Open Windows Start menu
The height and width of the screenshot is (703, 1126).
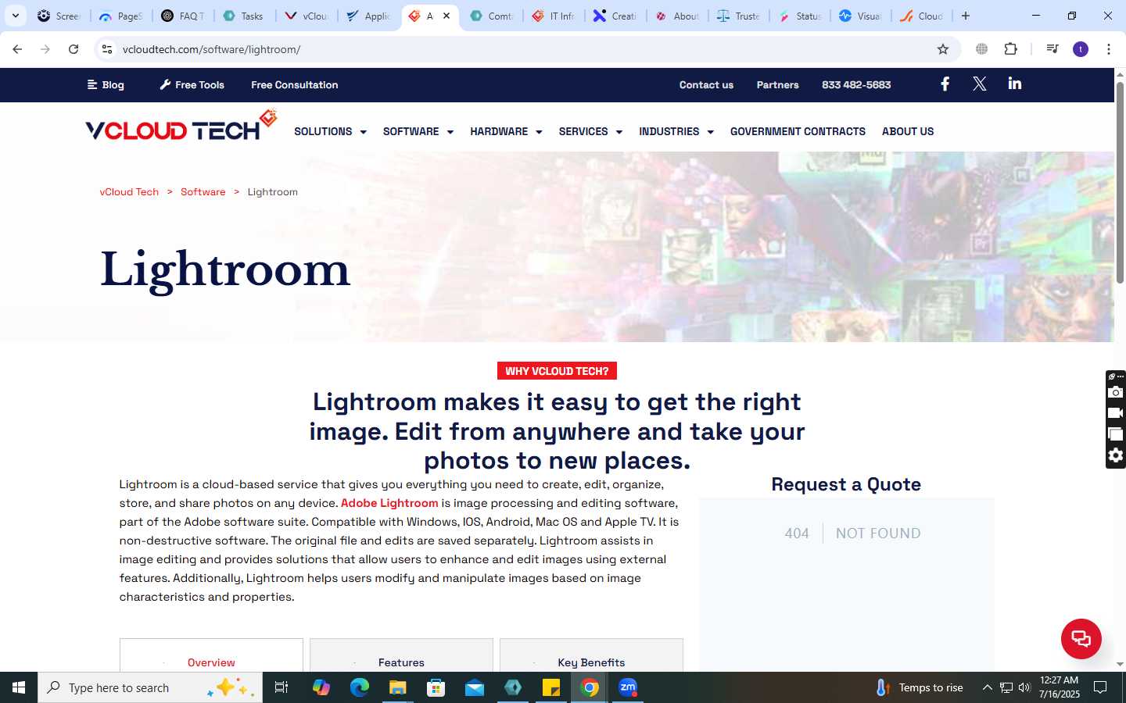(x=19, y=687)
